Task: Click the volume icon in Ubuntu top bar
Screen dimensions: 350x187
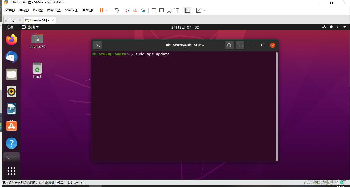Action: tap(331, 27)
